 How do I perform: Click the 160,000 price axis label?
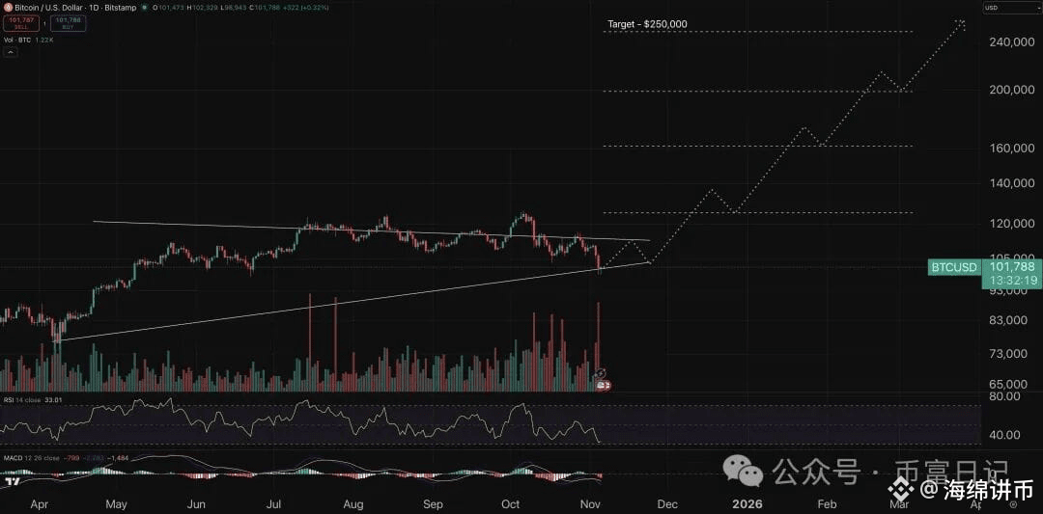(x=1012, y=149)
